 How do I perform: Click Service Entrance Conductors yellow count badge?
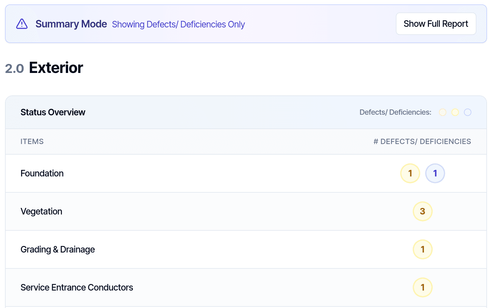[423, 287]
